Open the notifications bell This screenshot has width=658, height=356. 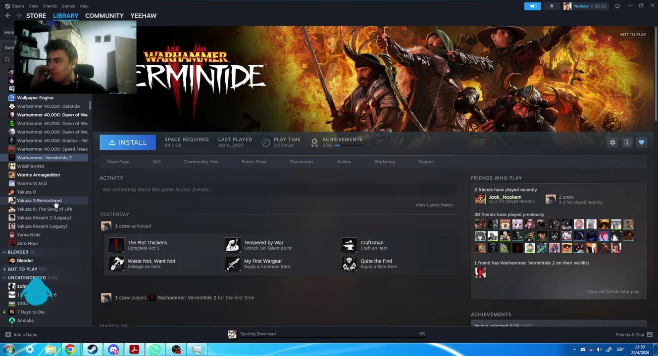(552, 6)
